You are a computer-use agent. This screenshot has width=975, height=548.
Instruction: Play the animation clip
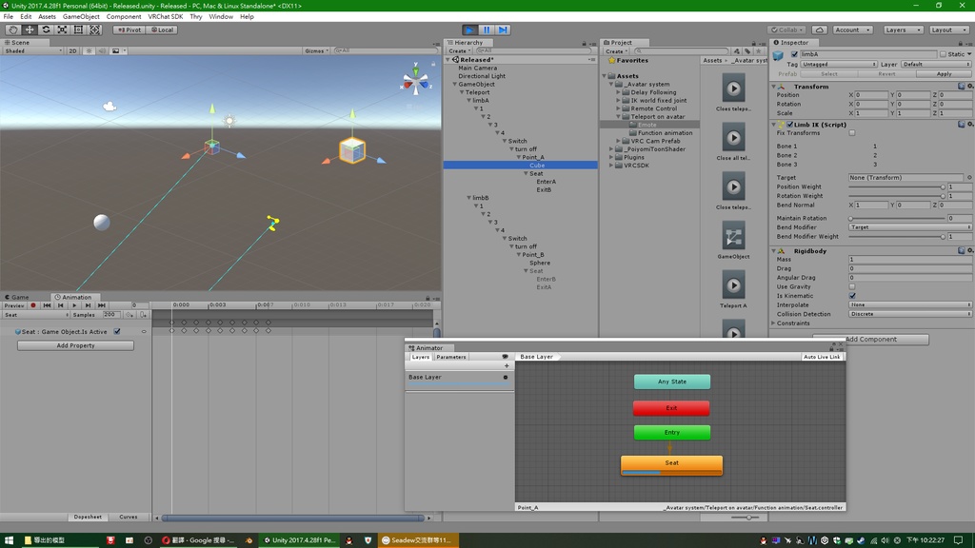tap(74, 305)
